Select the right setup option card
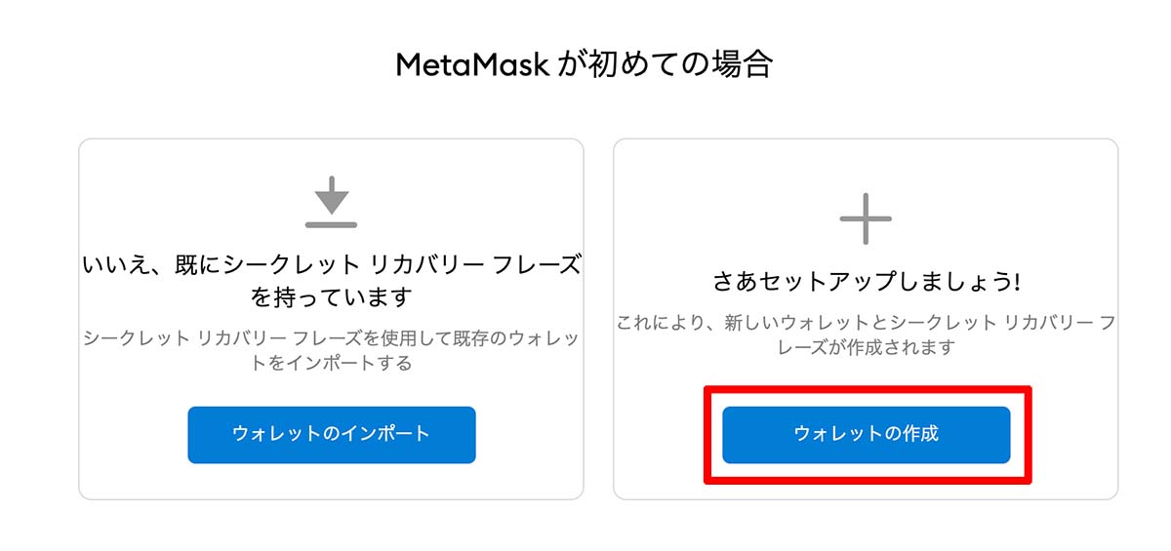This screenshot has height=551, width=1171. pyautogui.click(x=866, y=319)
